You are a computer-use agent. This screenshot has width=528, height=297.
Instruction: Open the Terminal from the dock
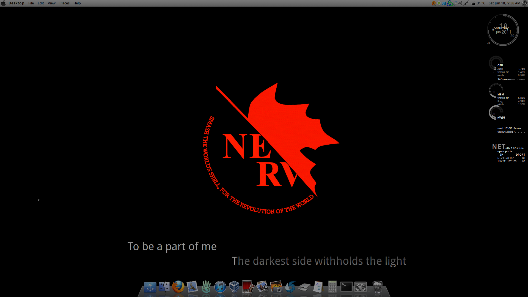[x=346, y=287]
